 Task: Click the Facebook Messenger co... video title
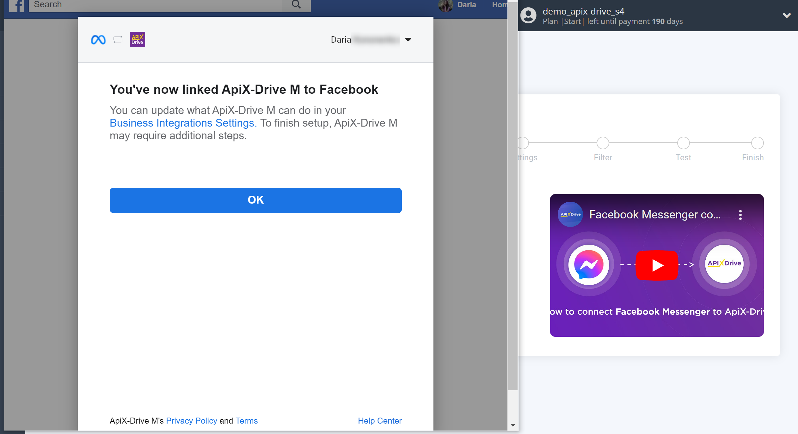tap(655, 215)
